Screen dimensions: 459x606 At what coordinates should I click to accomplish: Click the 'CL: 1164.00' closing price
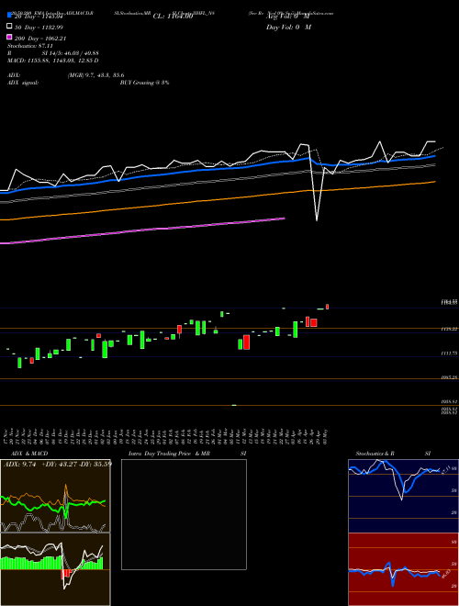173,16
